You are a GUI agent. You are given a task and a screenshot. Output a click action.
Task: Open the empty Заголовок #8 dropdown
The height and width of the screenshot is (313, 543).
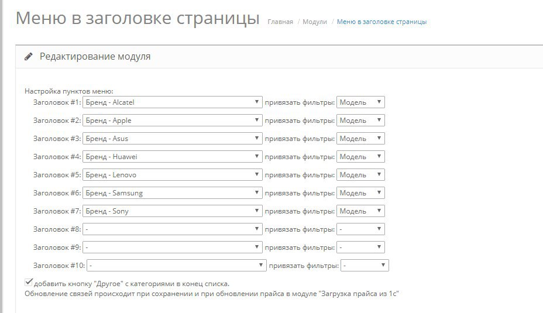click(173, 229)
